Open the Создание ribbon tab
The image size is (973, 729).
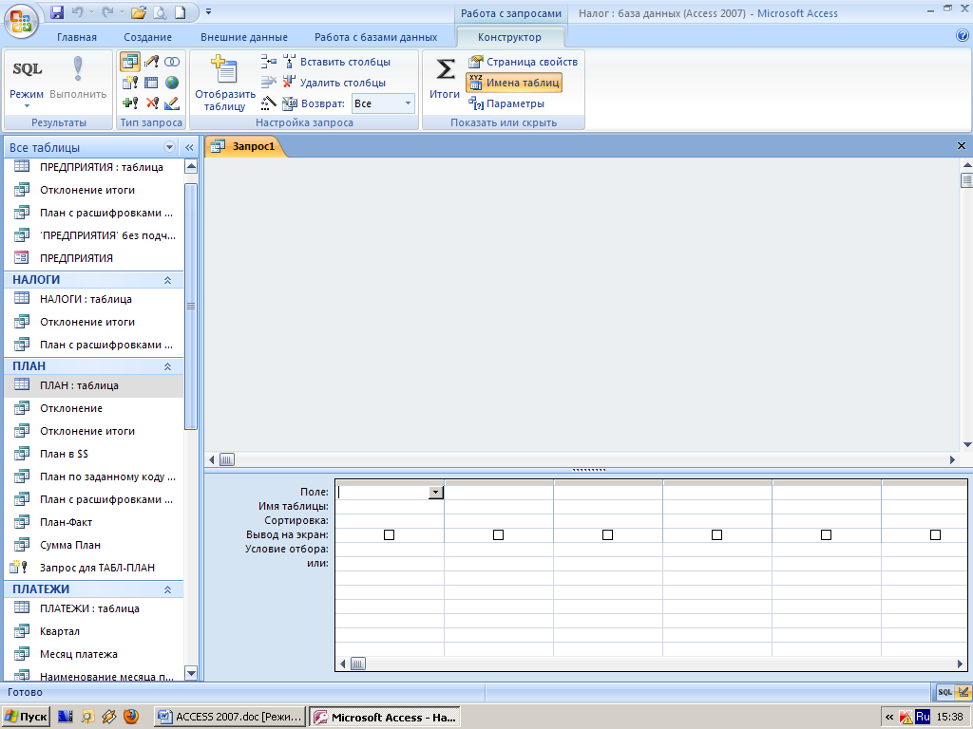[x=147, y=37]
